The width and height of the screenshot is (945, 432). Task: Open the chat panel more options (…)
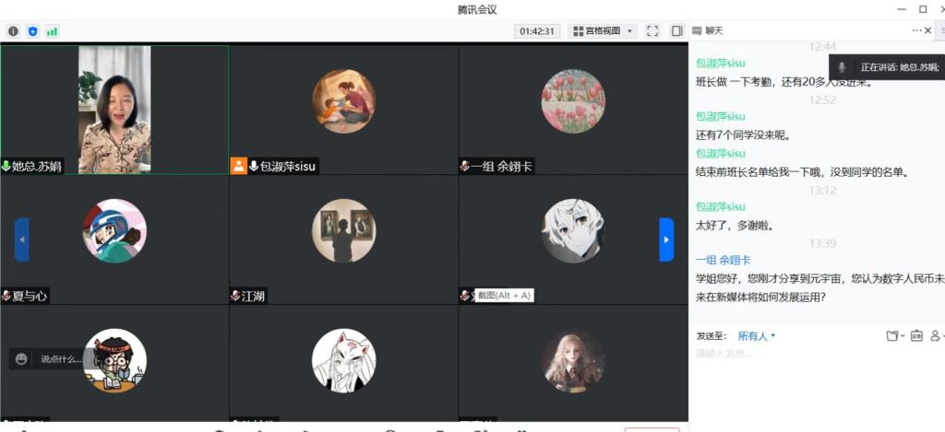click(x=917, y=30)
